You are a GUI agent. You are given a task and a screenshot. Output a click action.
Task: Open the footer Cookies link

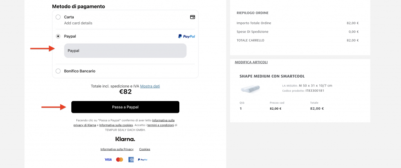(x=145, y=149)
